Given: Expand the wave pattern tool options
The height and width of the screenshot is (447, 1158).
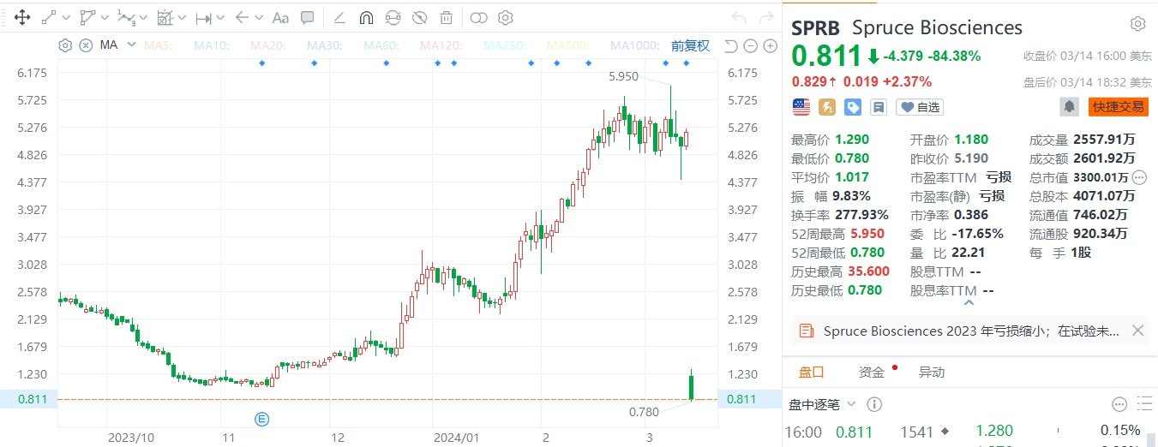Looking at the screenshot, I should click(144, 17).
